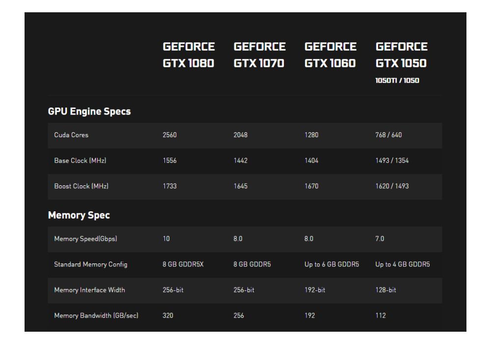Select the 768 / 640 Cuda Cores cell
Image resolution: width=491 pixels, height=344 pixels.
pos(389,136)
